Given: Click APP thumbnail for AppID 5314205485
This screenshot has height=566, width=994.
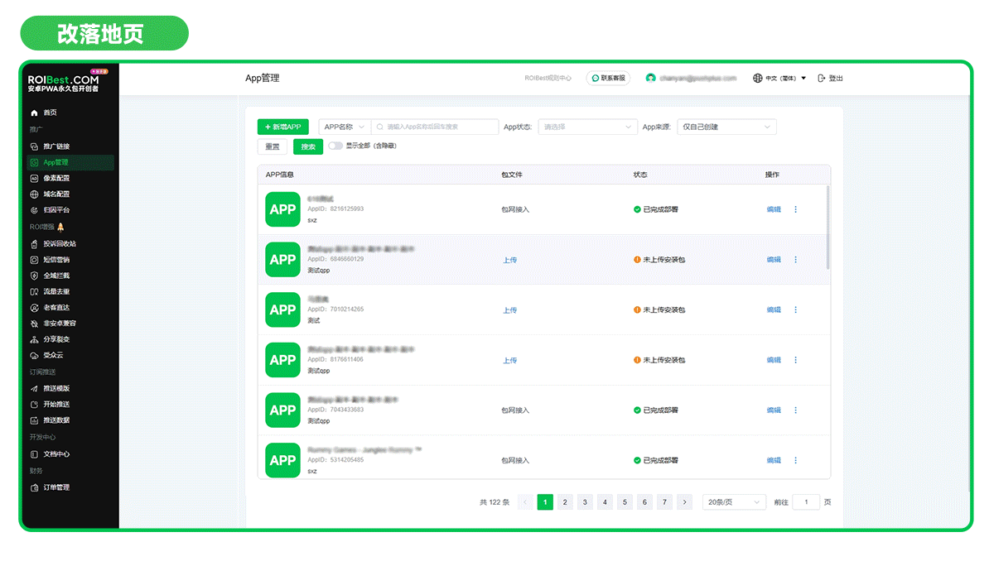Looking at the screenshot, I should tap(282, 460).
